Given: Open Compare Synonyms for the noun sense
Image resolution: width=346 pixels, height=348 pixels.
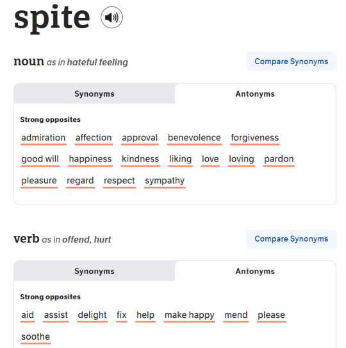Looking at the screenshot, I should [x=291, y=62].
